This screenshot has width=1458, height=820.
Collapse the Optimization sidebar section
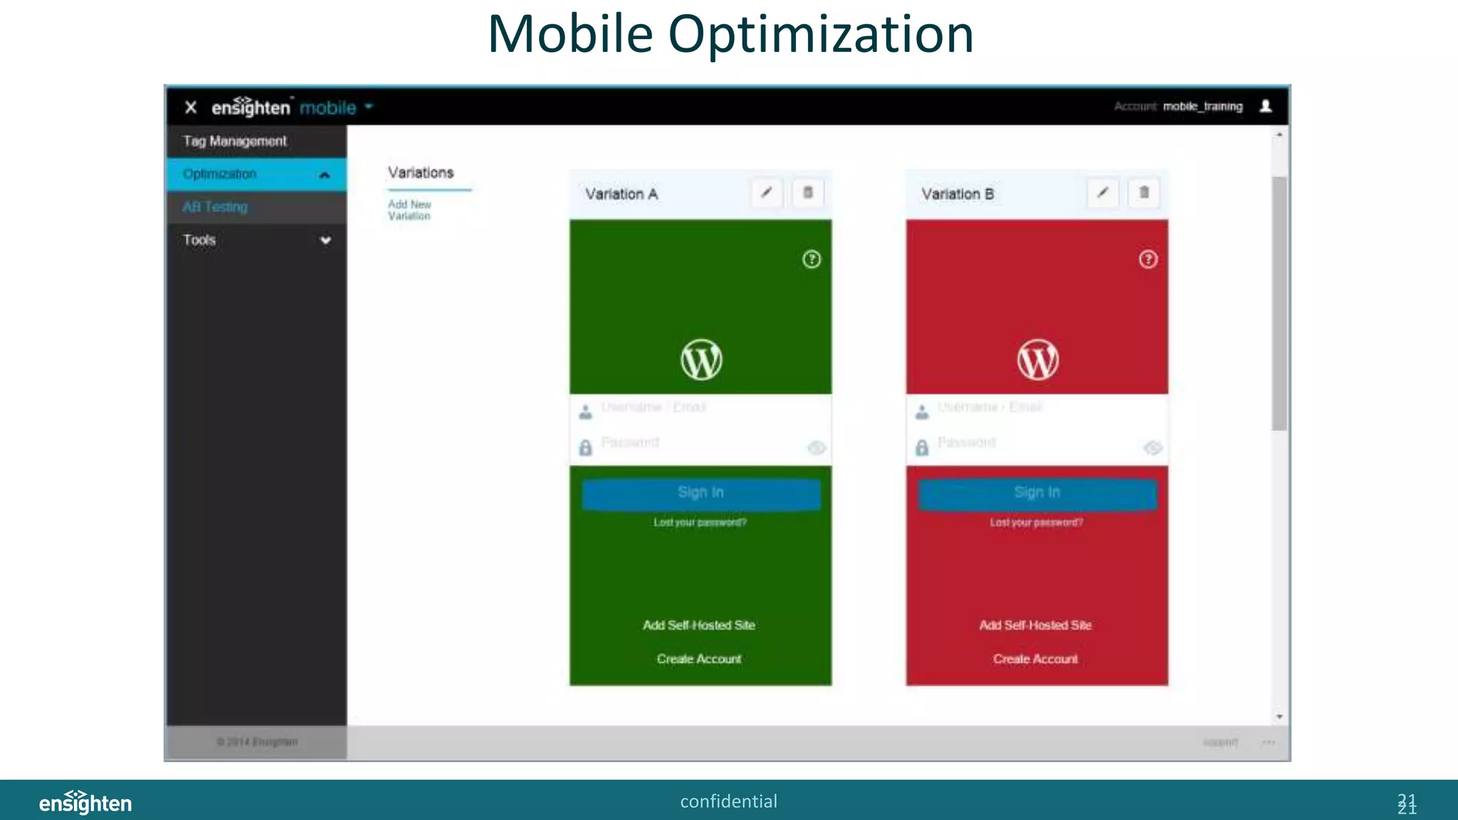pyautogui.click(x=325, y=174)
